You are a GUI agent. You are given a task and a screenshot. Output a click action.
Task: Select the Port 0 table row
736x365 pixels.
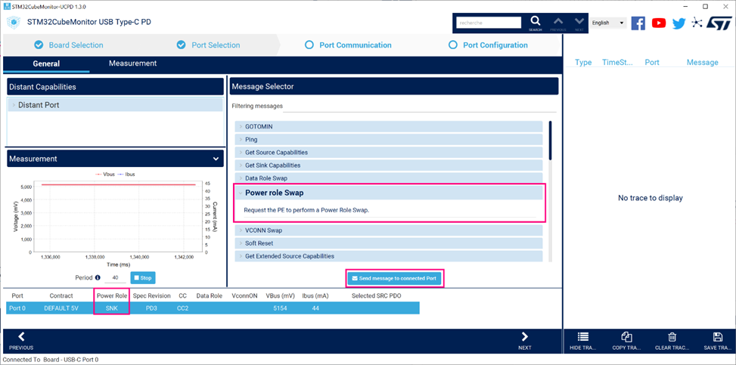pos(213,308)
